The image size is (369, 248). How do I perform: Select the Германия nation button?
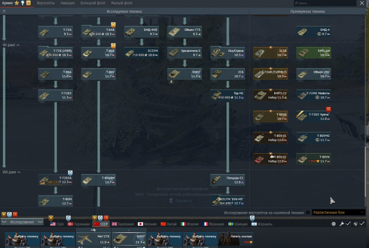(80, 224)
